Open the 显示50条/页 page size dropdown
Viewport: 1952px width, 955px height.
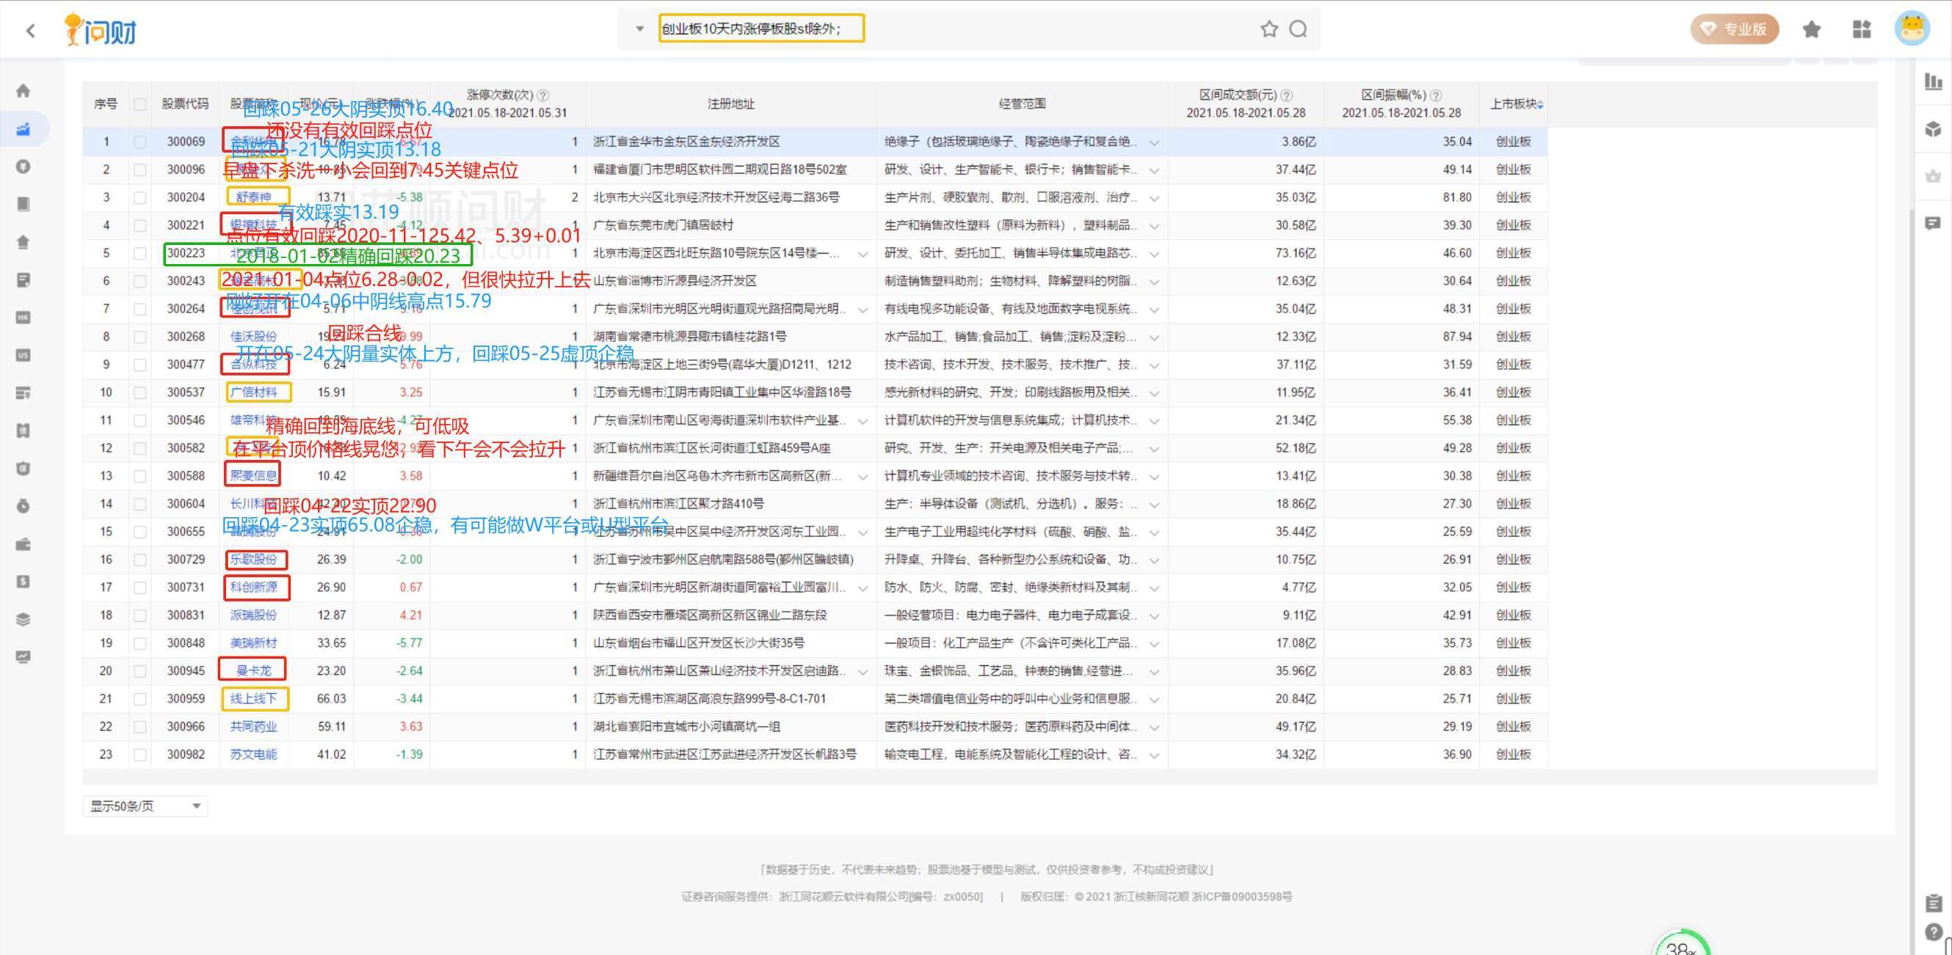pyautogui.click(x=145, y=806)
